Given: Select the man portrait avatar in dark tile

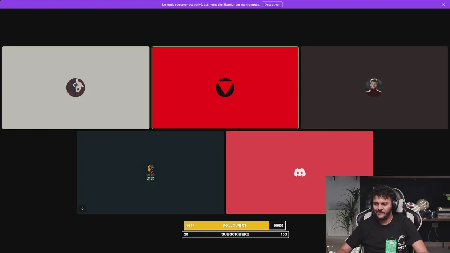Looking at the screenshot, I should pos(374,87).
